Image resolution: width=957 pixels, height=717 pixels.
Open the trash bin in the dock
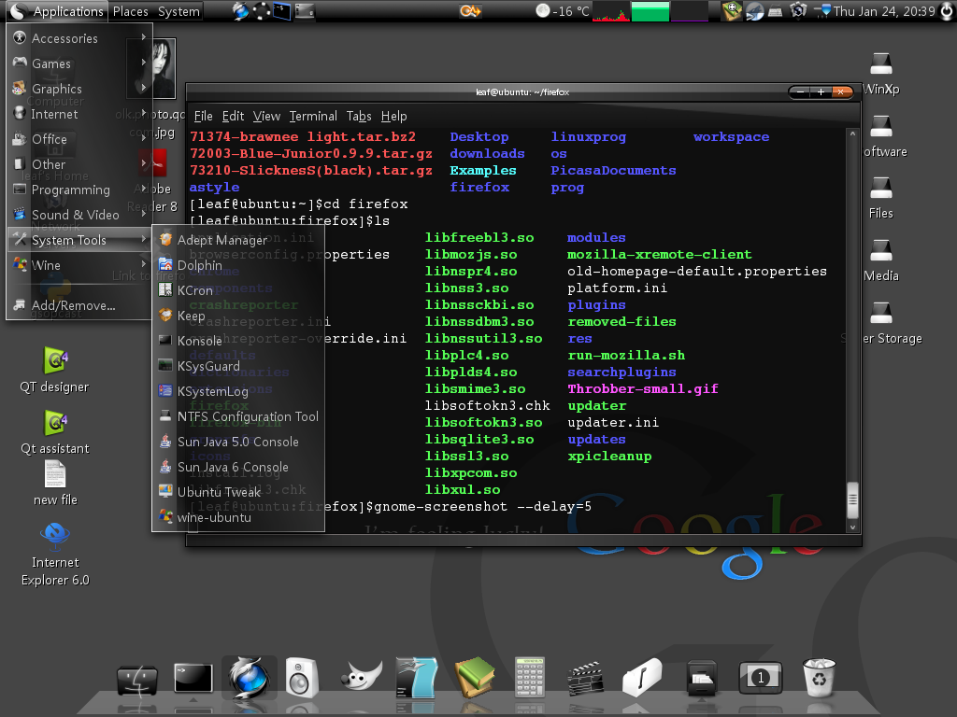[819, 678]
